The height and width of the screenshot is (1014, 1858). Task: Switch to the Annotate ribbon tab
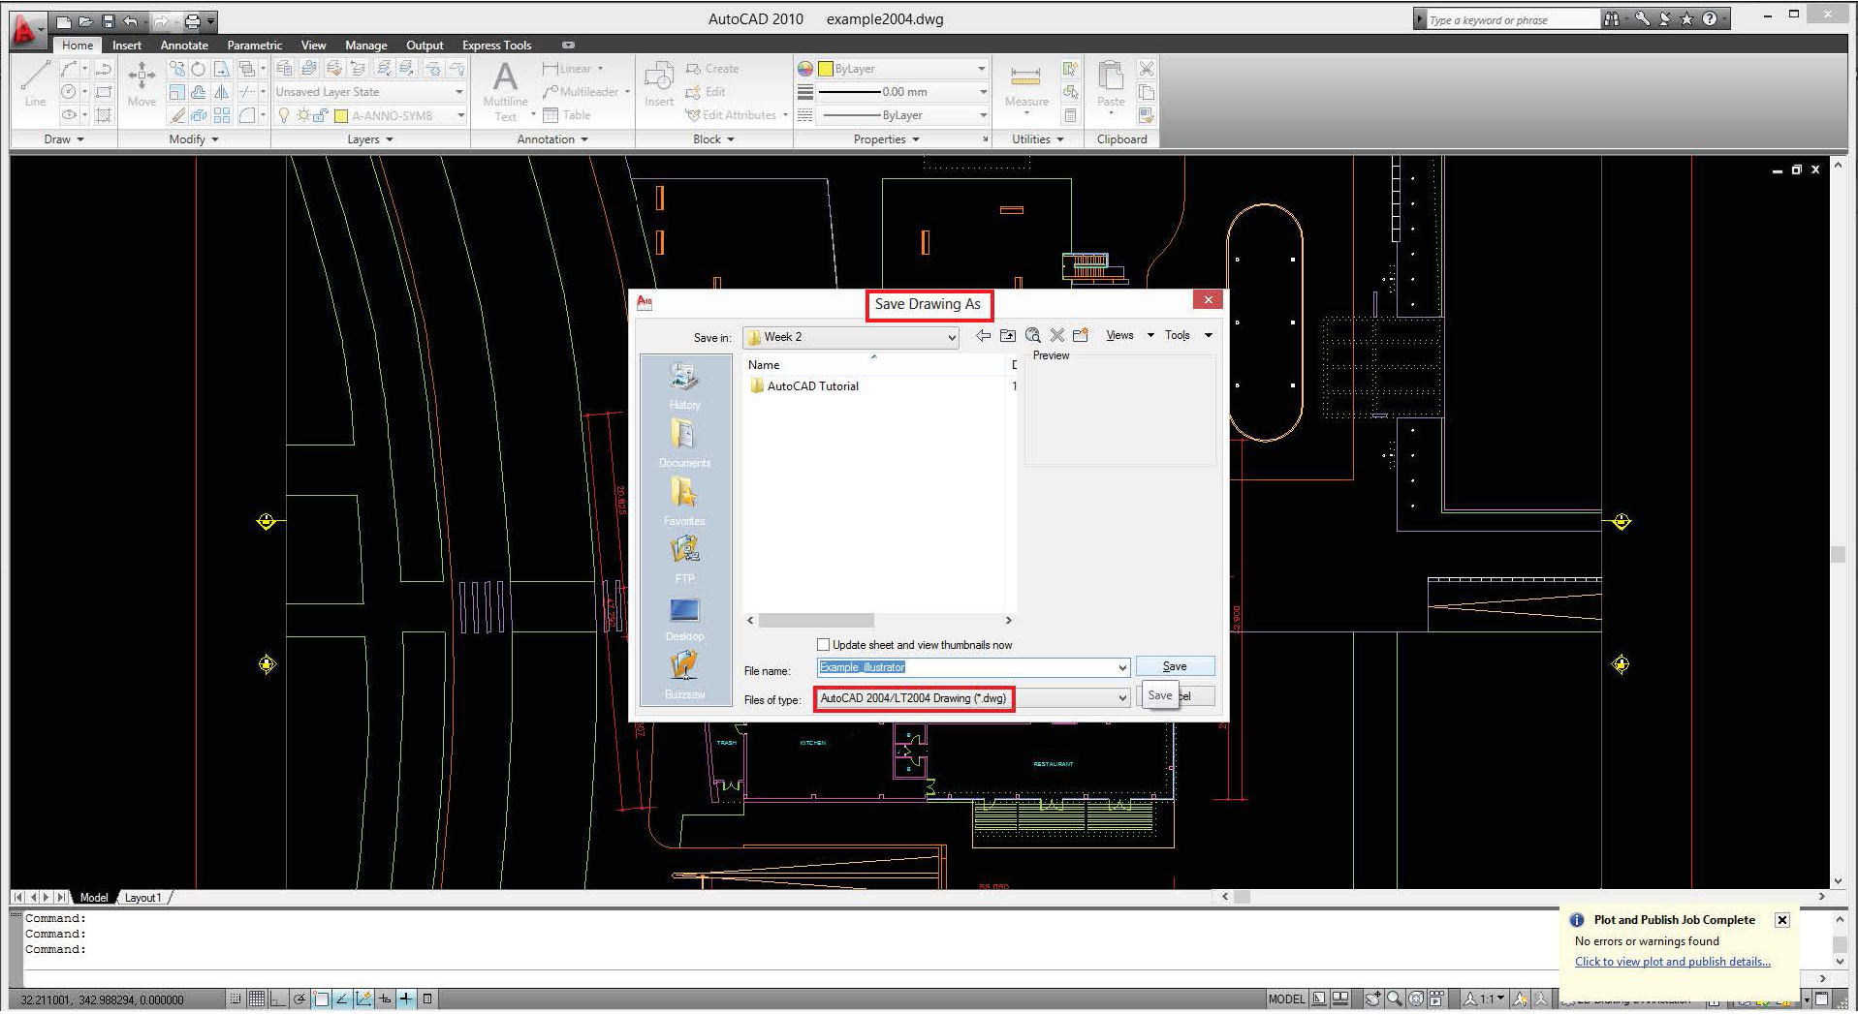[184, 46]
